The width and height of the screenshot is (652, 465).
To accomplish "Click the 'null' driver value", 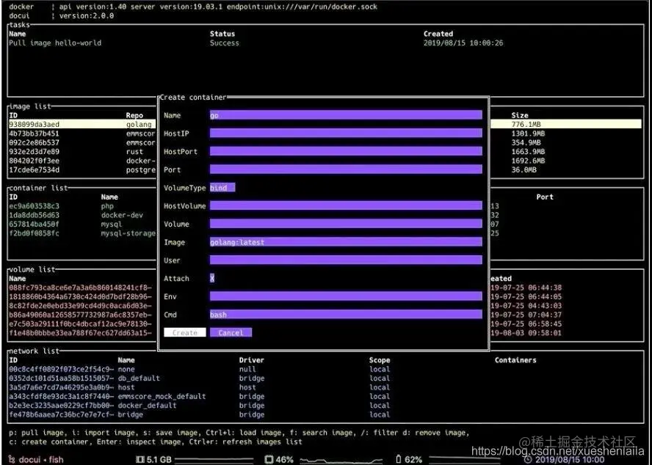I will click(x=247, y=369).
